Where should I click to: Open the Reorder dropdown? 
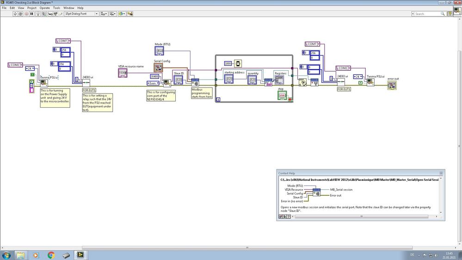click(122, 14)
